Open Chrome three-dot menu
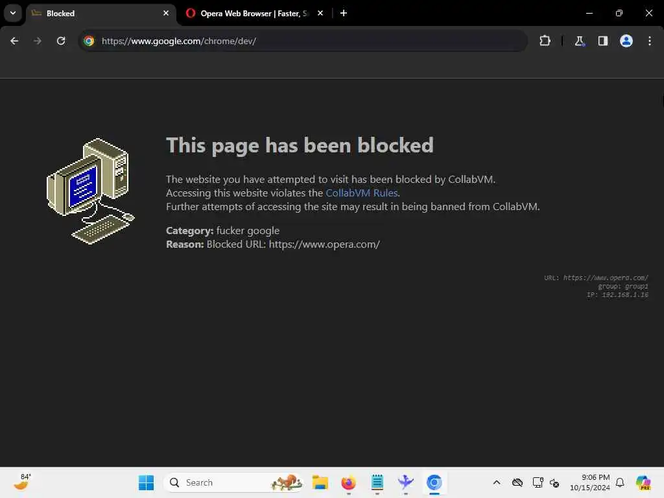 click(650, 41)
